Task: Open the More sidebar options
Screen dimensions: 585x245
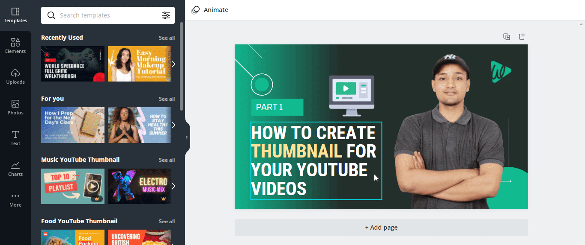Action: [15, 200]
